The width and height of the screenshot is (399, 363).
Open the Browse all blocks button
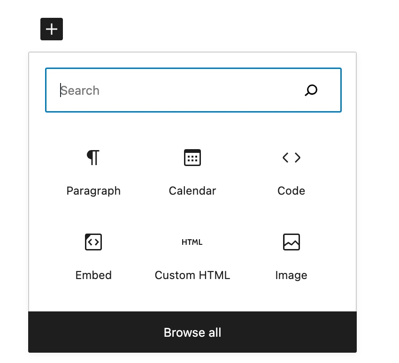pyautogui.click(x=192, y=332)
